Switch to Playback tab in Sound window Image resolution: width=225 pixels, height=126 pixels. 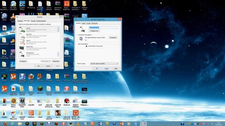pyautogui.click(x=20, y=21)
